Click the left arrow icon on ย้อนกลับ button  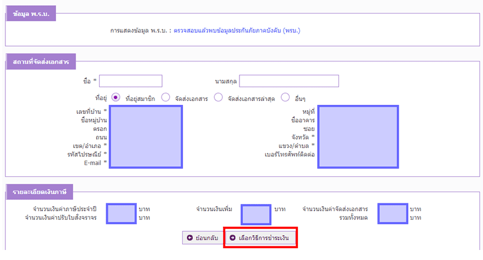pos(190,238)
